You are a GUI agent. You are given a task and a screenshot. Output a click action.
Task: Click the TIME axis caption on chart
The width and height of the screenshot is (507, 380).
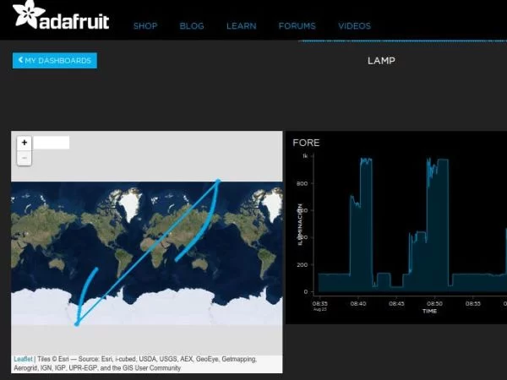(x=429, y=311)
